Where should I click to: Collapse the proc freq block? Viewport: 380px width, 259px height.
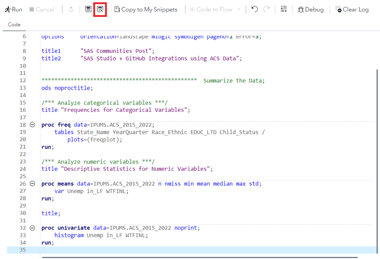click(x=32, y=124)
